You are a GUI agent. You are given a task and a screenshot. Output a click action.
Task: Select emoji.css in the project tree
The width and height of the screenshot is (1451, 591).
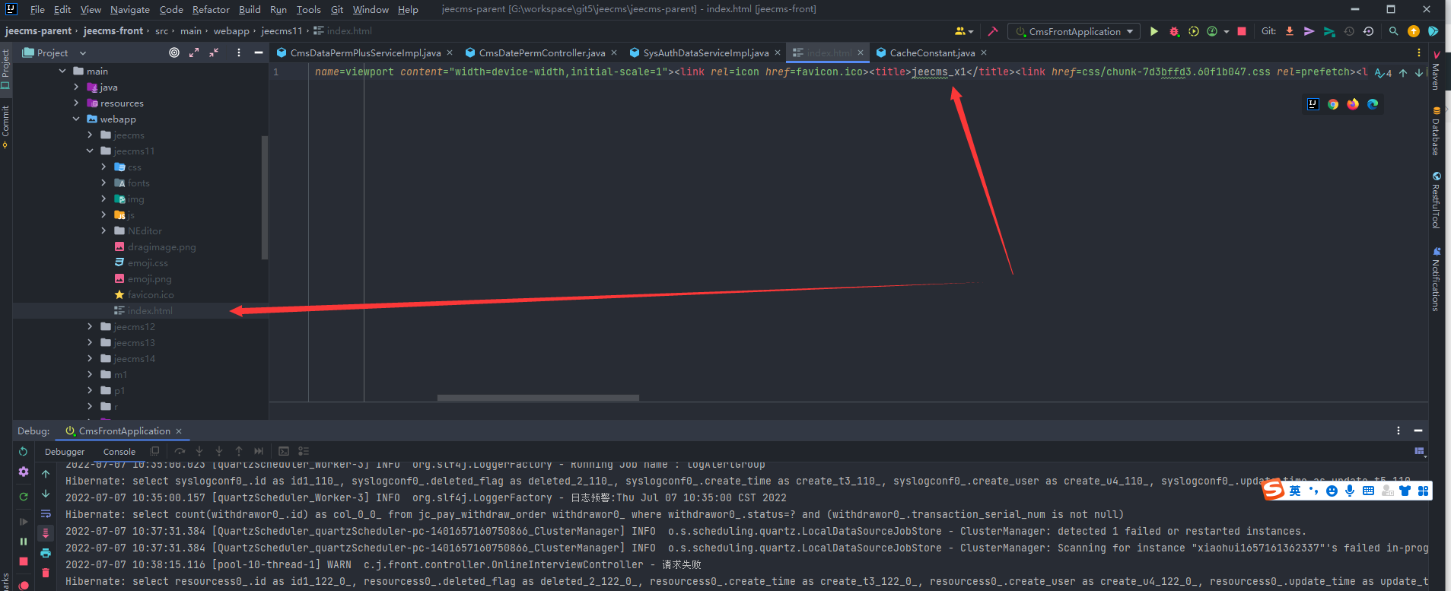click(148, 262)
